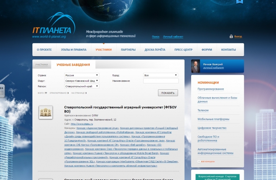
Task: Open личный кабинет link under Рачков Валерий
Action: click(x=214, y=68)
